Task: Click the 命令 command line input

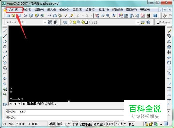Action: pos(65,118)
